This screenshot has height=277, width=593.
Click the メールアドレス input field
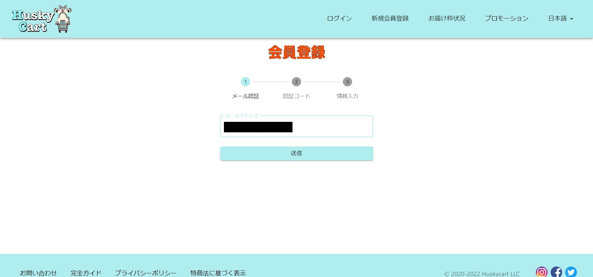click(296, 126)
